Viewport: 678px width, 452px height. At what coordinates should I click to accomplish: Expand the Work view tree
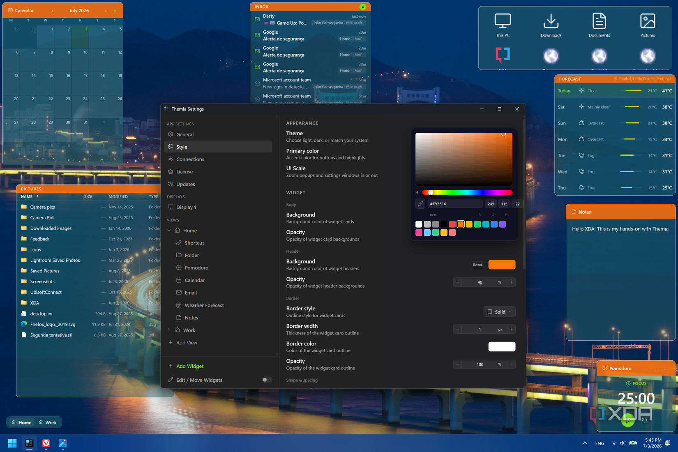(x=169, y=330)
